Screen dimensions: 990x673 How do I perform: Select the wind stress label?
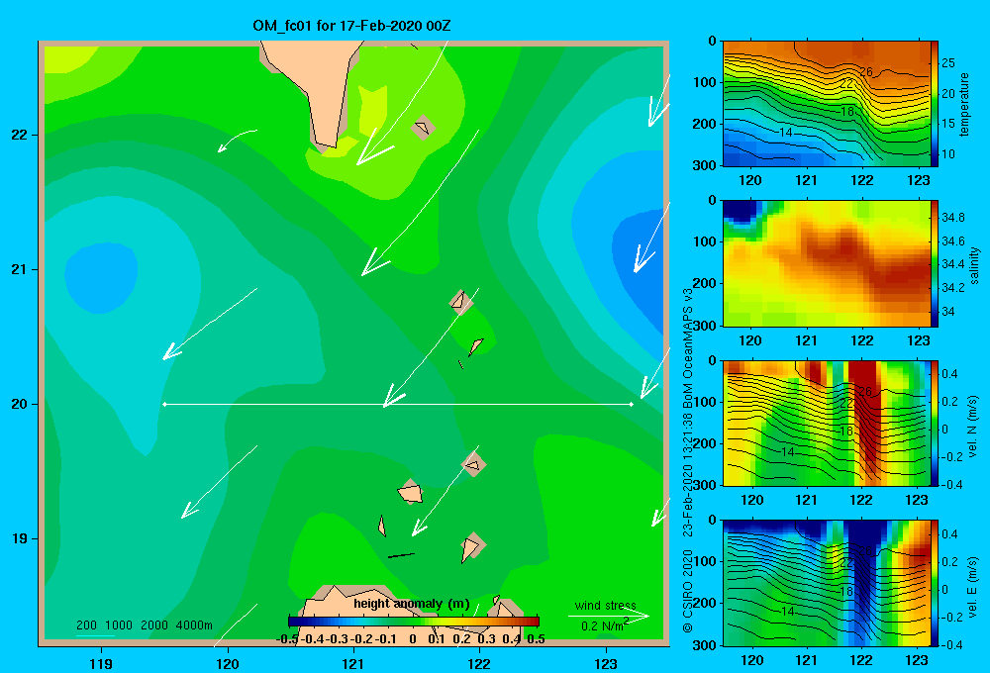(x=606, y=605)
